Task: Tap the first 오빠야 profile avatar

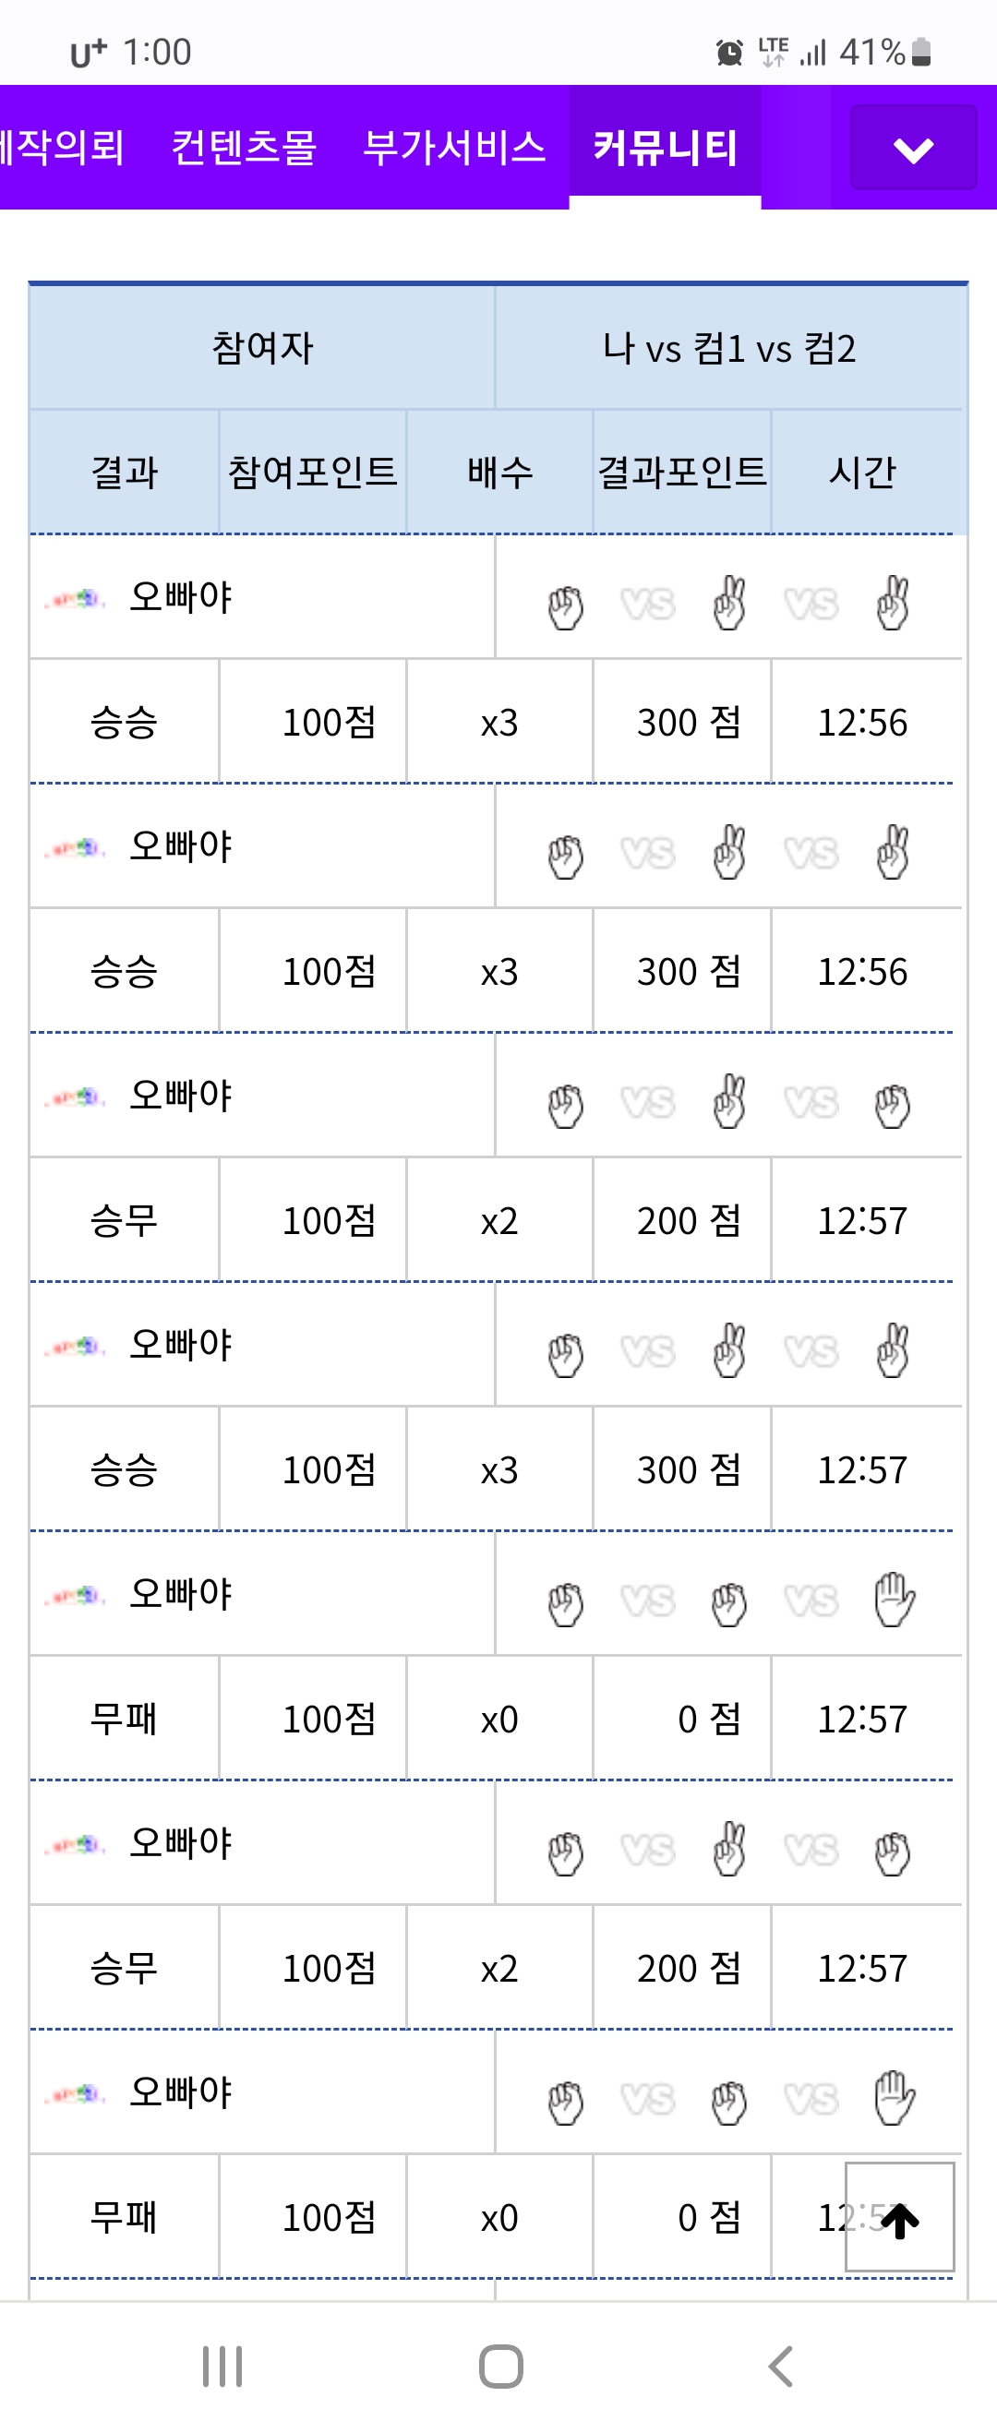Action: tap(74, 599)
